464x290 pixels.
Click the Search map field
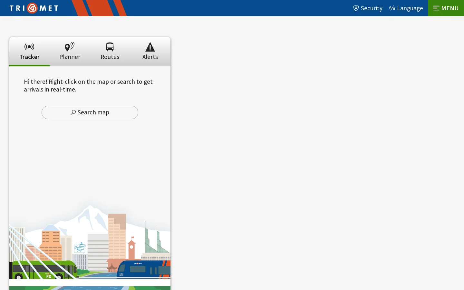90,112
